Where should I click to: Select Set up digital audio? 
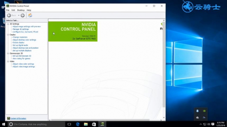(20, 45)
